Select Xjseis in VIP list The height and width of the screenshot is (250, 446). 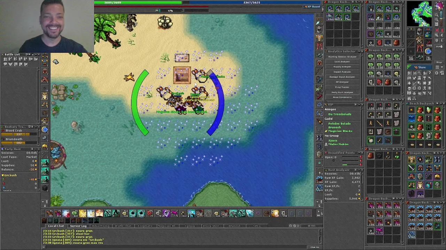pos(333,141)
